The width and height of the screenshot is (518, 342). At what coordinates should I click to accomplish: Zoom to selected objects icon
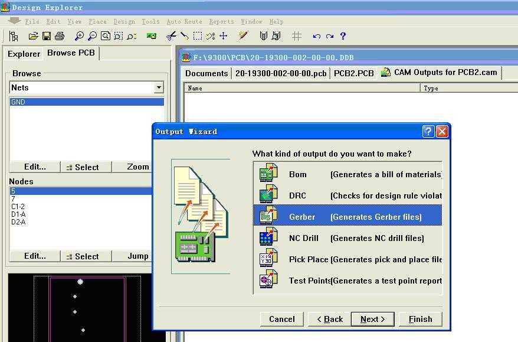[132, 36]
